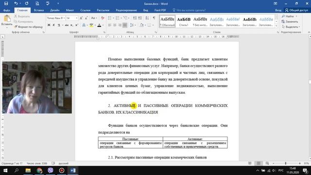Open Windows Start menu
This screenshot has height=175, width=311.
tap(5, 171)
